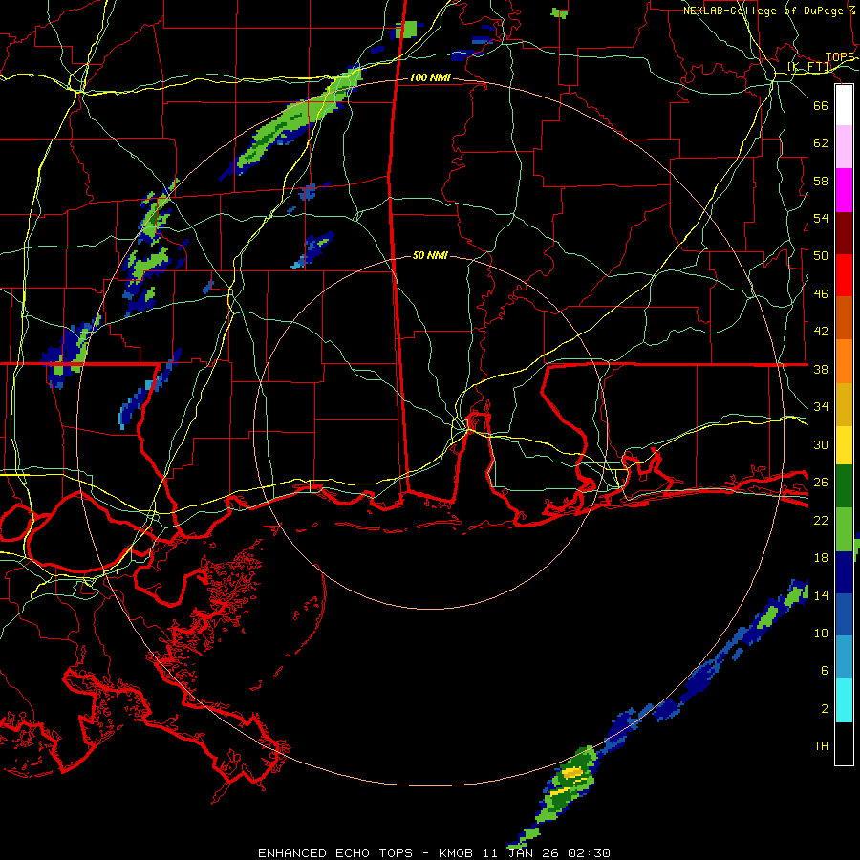Select the bright orange legend swatch
Viewport: 860px width, 860px height.
[844, 361]
